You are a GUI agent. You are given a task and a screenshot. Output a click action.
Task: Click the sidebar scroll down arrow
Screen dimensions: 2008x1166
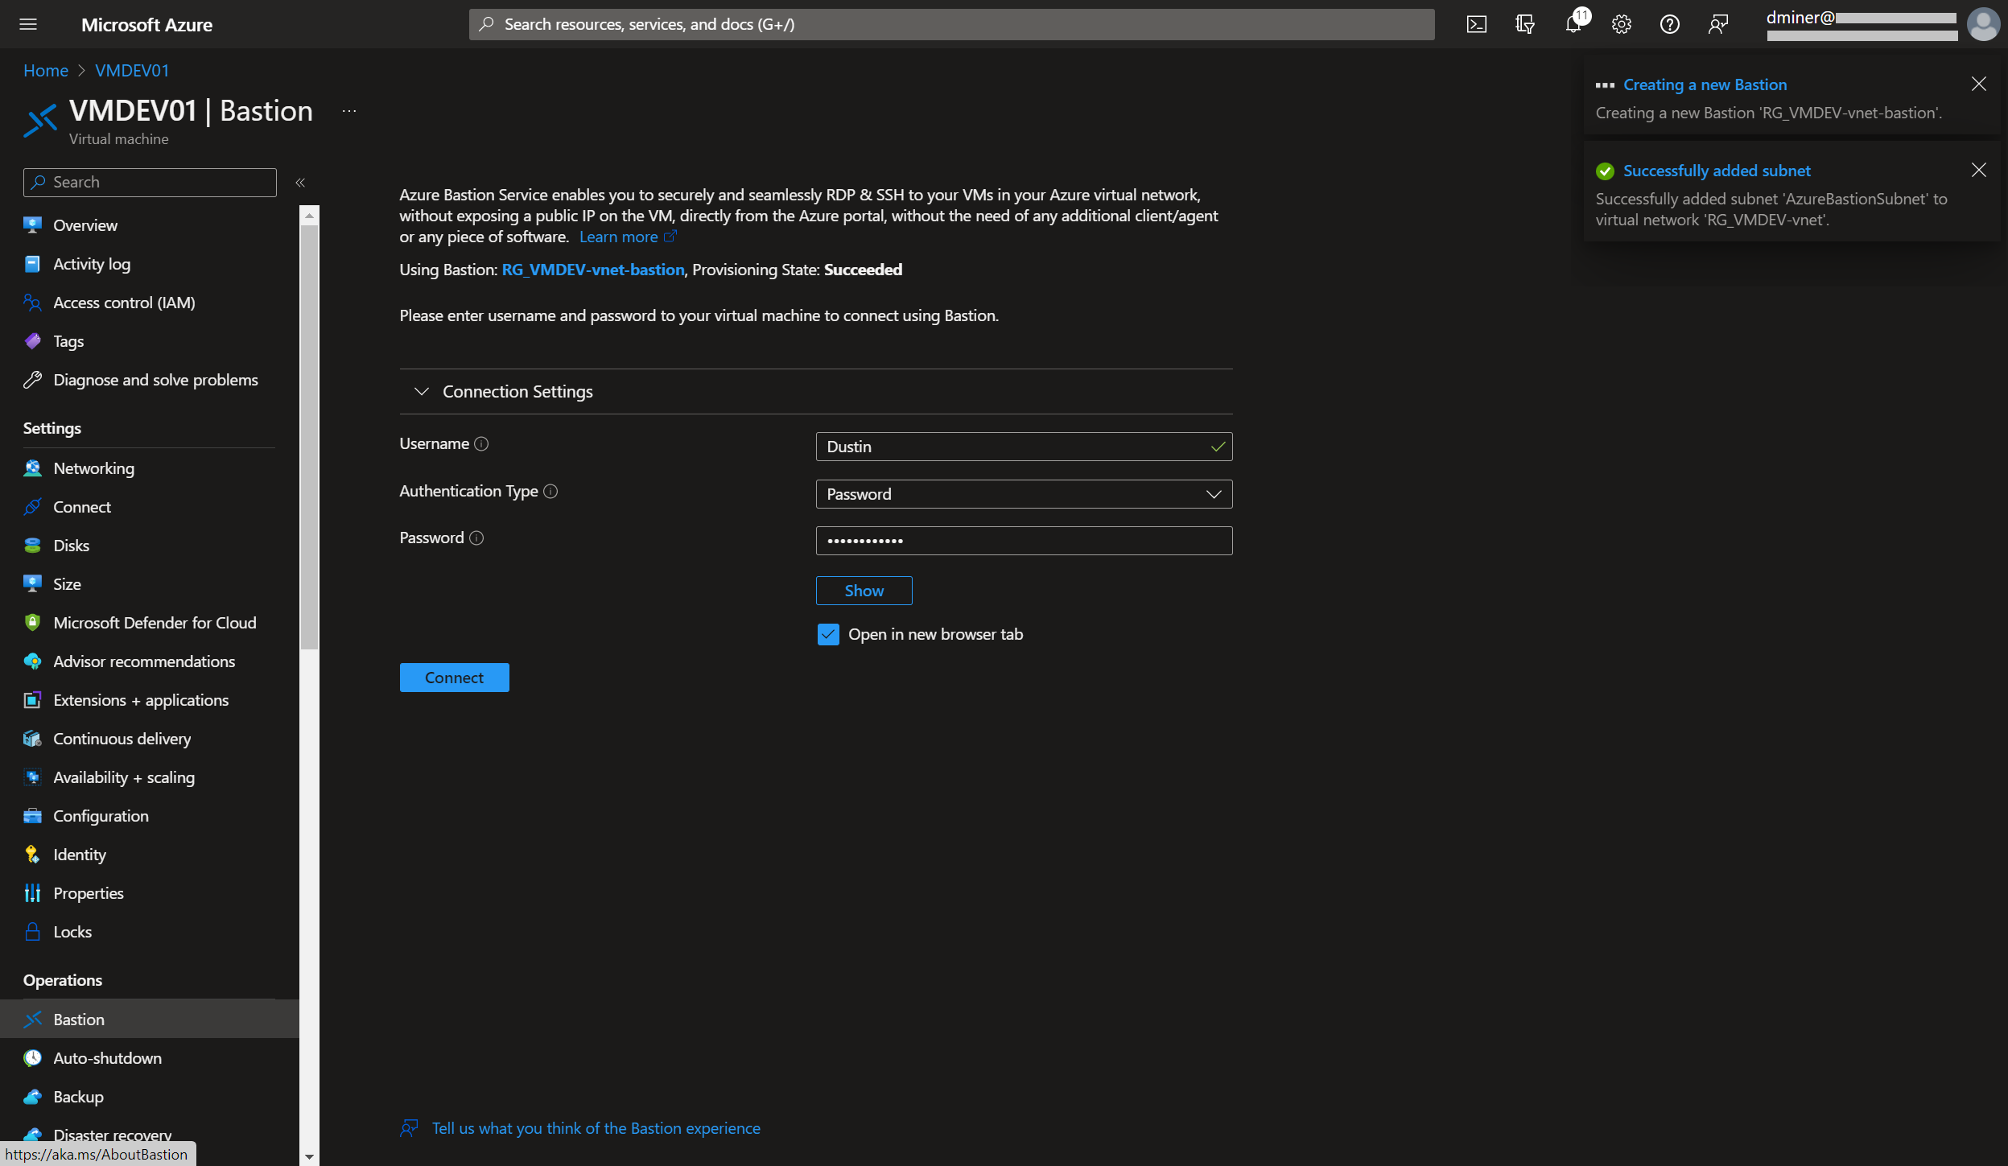(309, 1156)
